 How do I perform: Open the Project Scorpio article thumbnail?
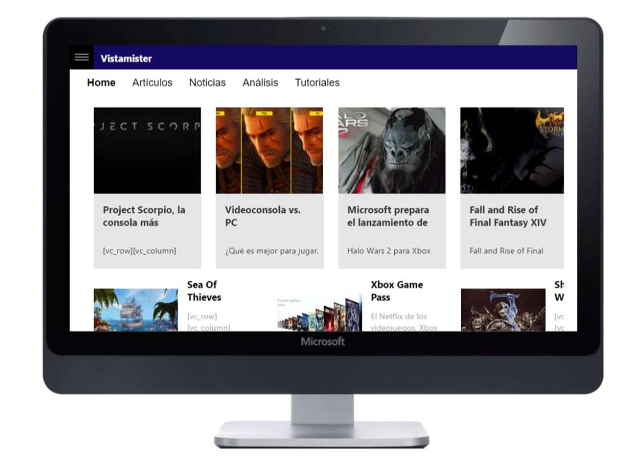(147, 151)
